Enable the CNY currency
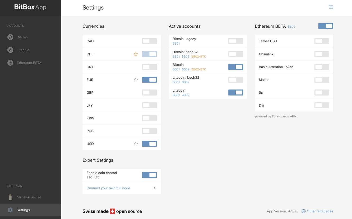352x219 pixels. 149,67
